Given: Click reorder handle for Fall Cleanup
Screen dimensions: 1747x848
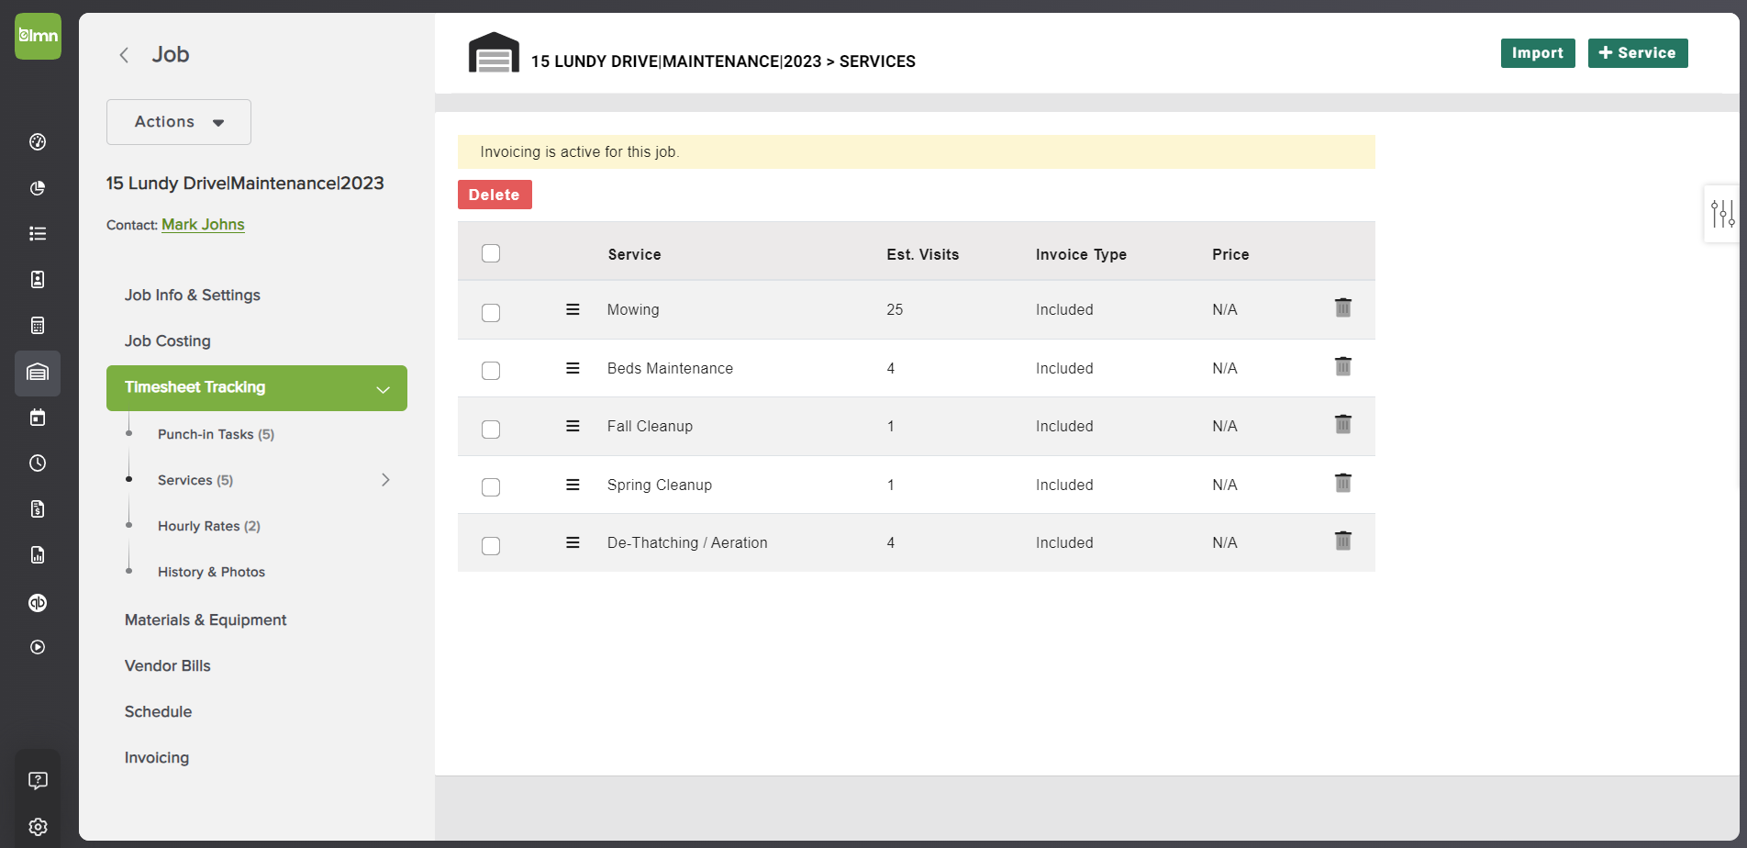Looking at the screenshot, I should pyautogui.click(x=573, y=426).
